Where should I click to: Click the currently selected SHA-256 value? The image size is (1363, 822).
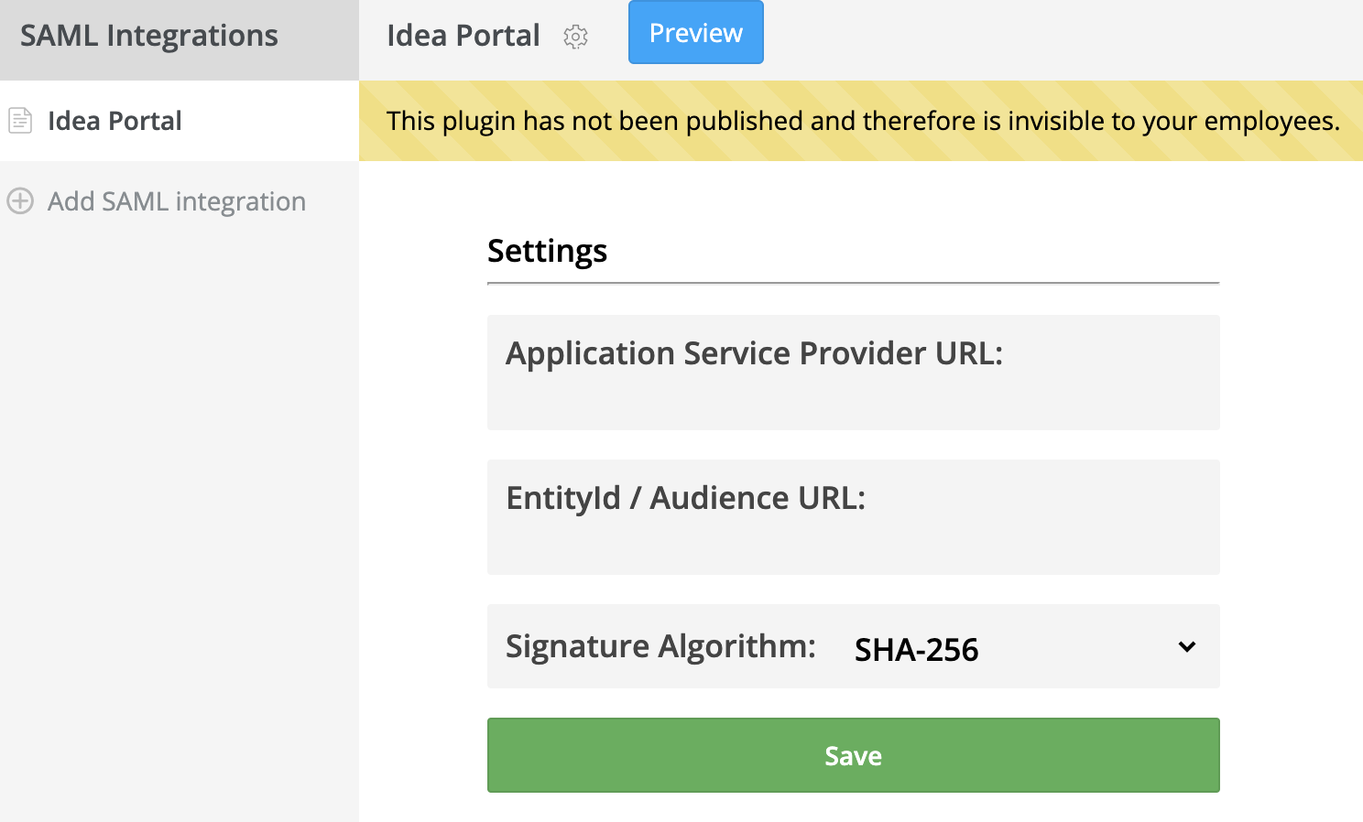(916, 650)
